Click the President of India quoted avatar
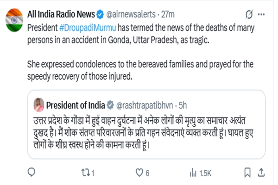Viewport: 278px width, 185px height. click(39, 102)
